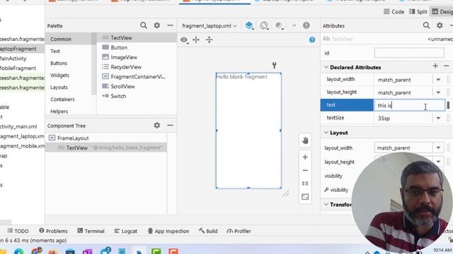Open view options eye icon
Screen dimensions: 453x254
(184, 40)
